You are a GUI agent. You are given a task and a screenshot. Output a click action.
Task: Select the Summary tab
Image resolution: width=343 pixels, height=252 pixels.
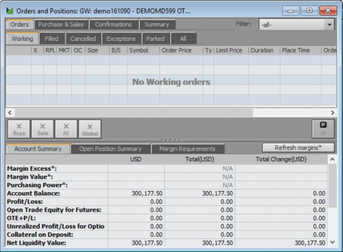pyautogui.click(x=156, y=25)
